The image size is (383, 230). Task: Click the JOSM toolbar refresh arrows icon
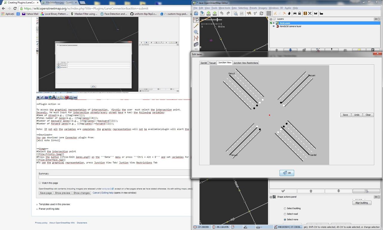262,13
